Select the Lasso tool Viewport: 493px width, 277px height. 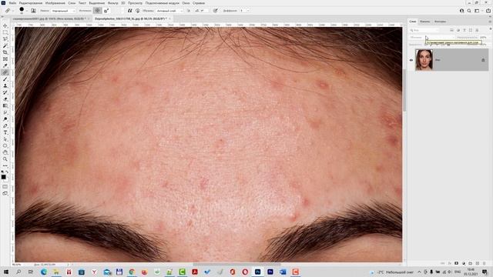point(5,39)
